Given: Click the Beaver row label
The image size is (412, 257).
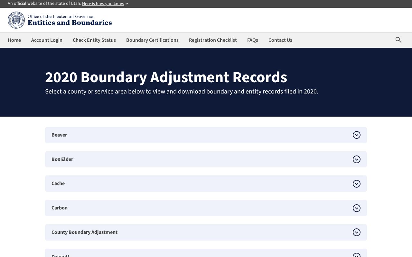Looking at the screenshot, I should click(59, 135).
